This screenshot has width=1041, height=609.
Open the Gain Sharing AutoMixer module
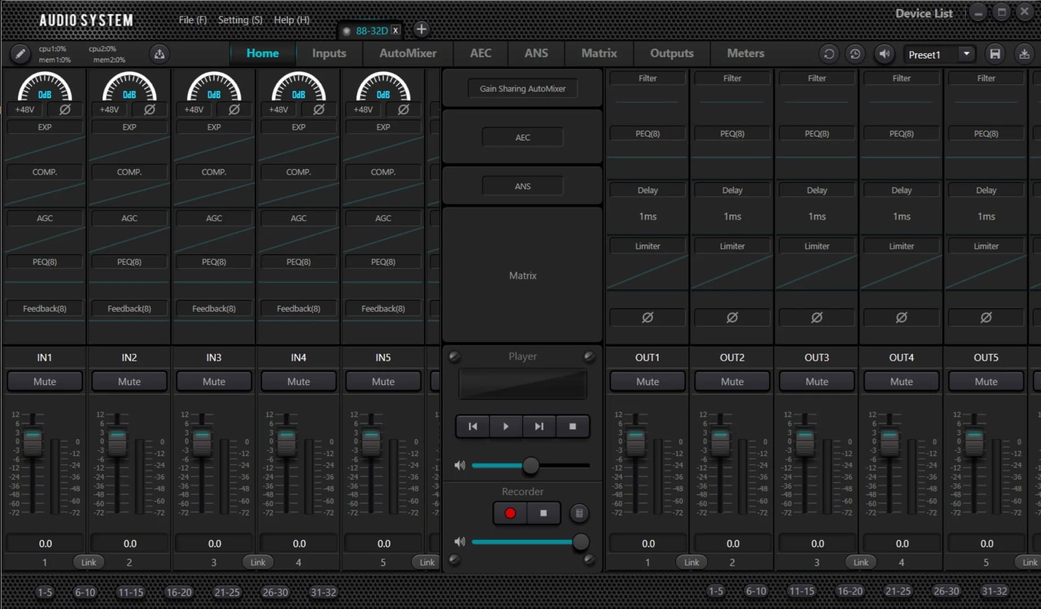pos(522,89)
